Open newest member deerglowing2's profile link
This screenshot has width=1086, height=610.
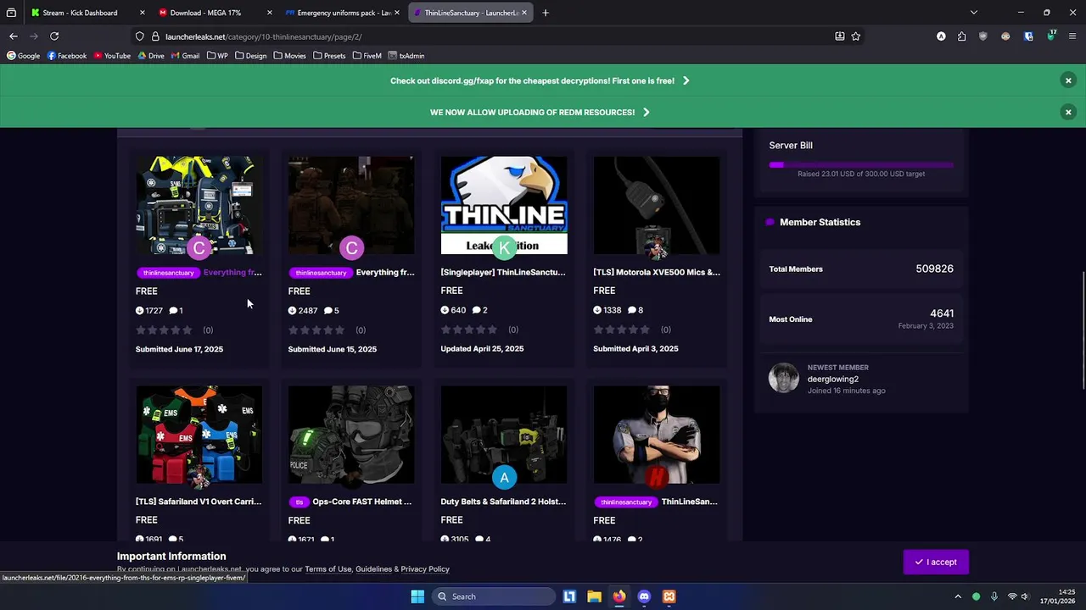pyautogui.click(x=832, y=379)
